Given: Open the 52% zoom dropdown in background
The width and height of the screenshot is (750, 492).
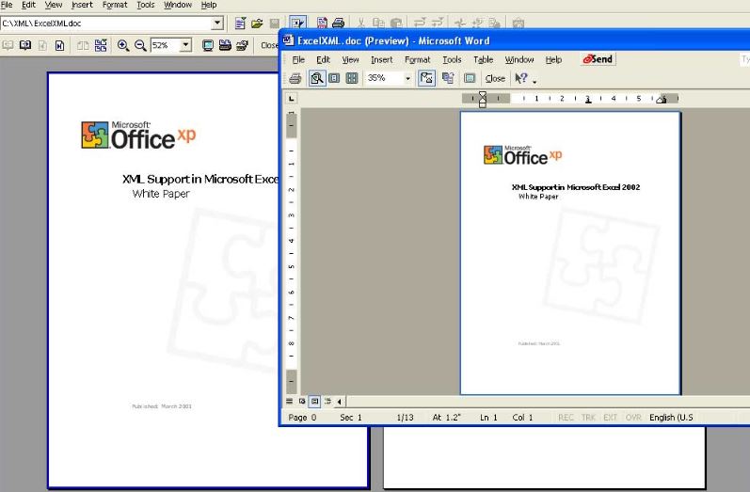Looking at the screenshot, I should [185, 45].
